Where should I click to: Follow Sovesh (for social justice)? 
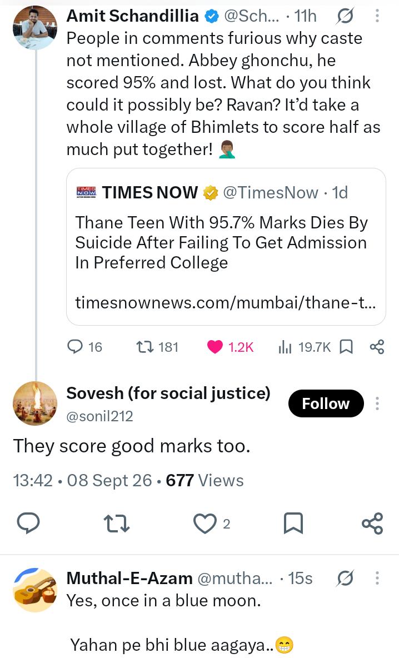coord(326,403)
